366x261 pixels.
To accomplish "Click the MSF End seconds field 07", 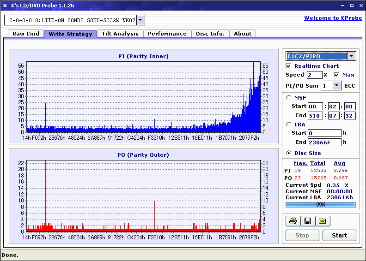I will (334, 115).
